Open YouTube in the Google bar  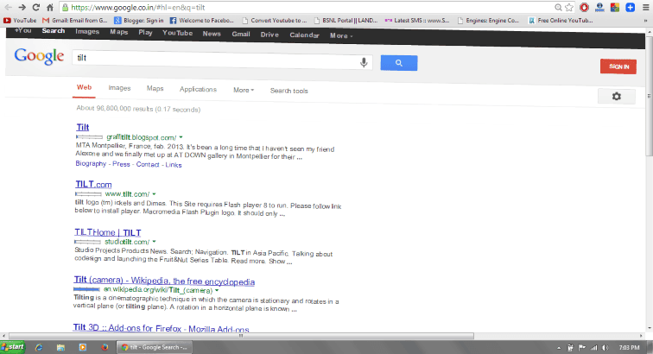[177, 33]
